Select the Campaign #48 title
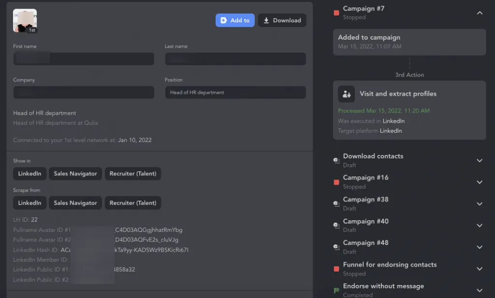 click(x=365, y=242)
